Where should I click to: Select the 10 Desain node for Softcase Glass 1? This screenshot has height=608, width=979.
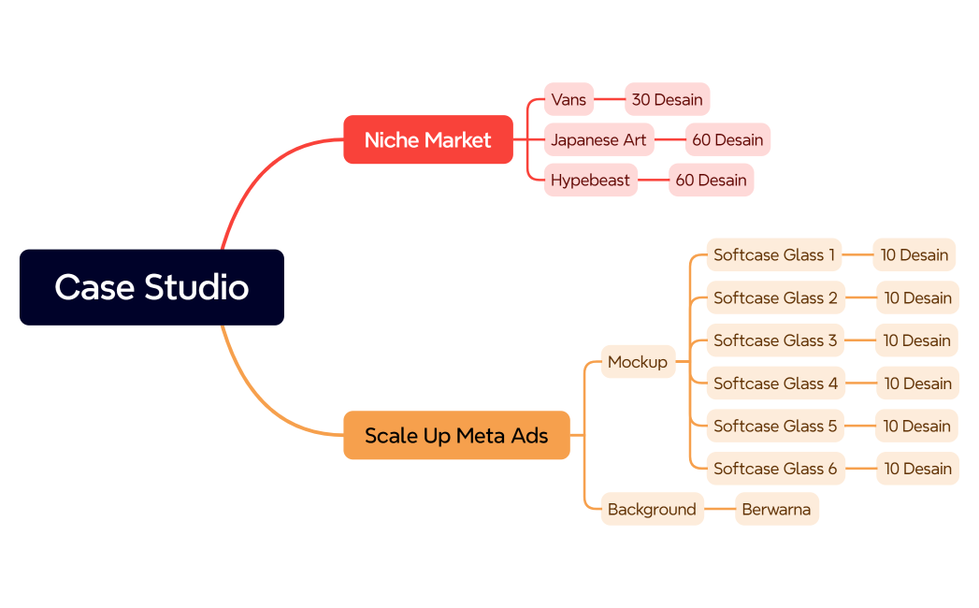(914, 254)
